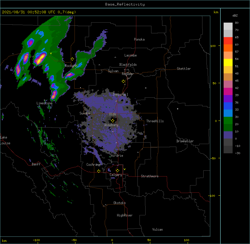Click the Didsbury town label
The image size is (250, 244).
coord(111,125)
